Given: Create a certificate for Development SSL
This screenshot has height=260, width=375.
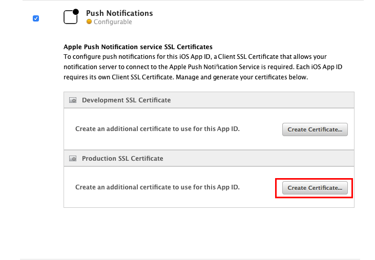Looking at the screenshot, I should [315, 129].
